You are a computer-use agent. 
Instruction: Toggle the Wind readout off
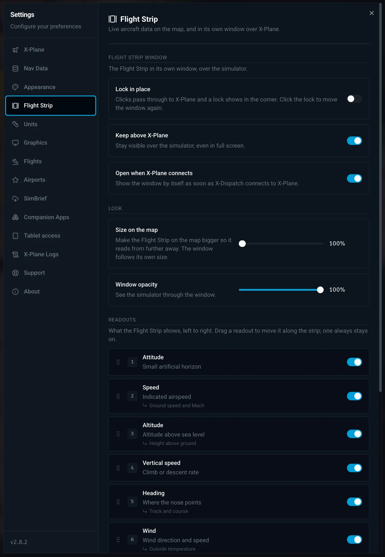tap(355, 539)
